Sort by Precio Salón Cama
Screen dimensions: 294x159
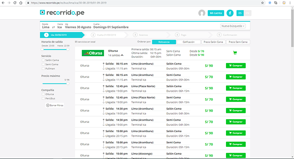tap(213, 42)
